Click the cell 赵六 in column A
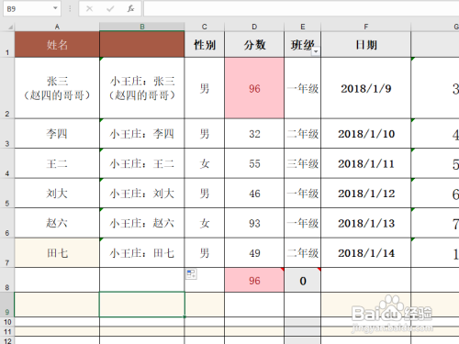 [57, 223]
